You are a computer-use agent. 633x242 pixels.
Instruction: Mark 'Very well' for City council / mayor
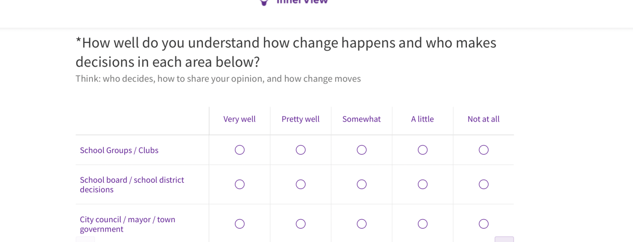pos(240,224)
